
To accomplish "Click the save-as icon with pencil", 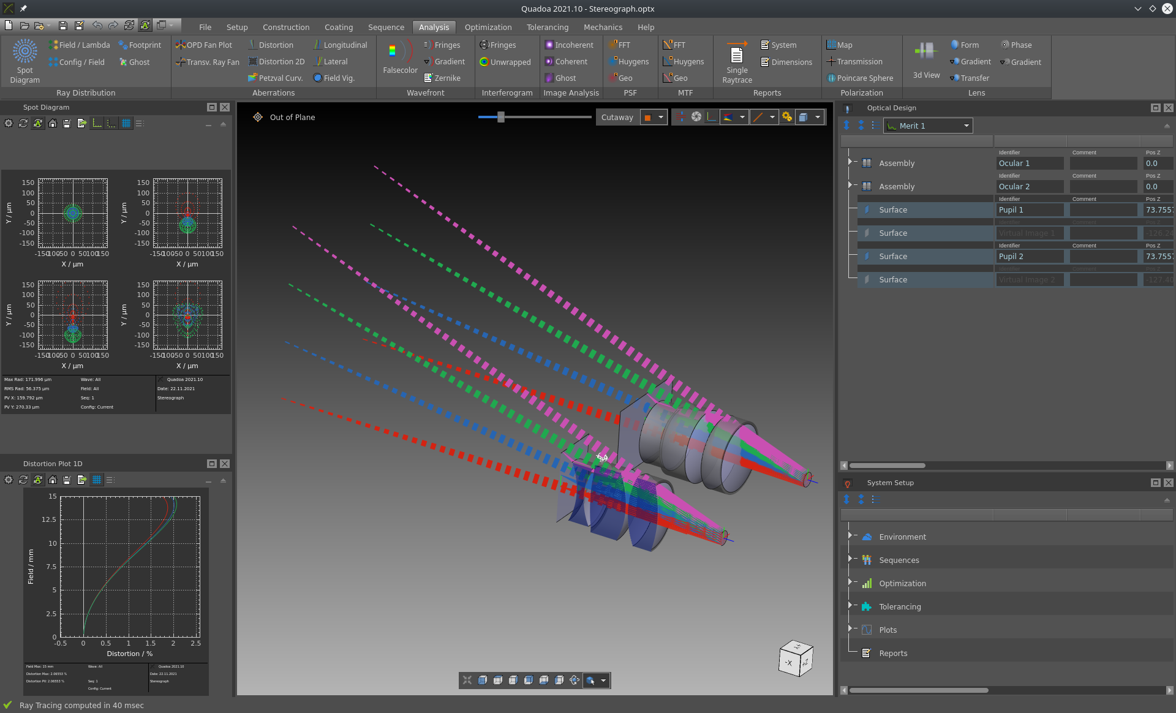I will [x=79, y=25].
